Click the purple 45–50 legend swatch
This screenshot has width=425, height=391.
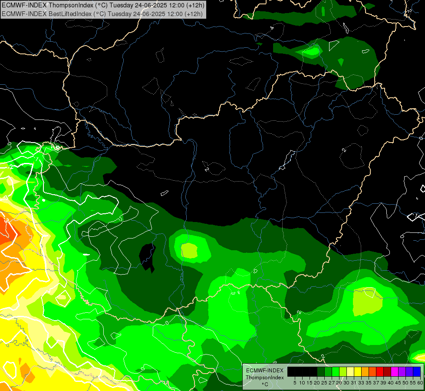pos(402,371)
